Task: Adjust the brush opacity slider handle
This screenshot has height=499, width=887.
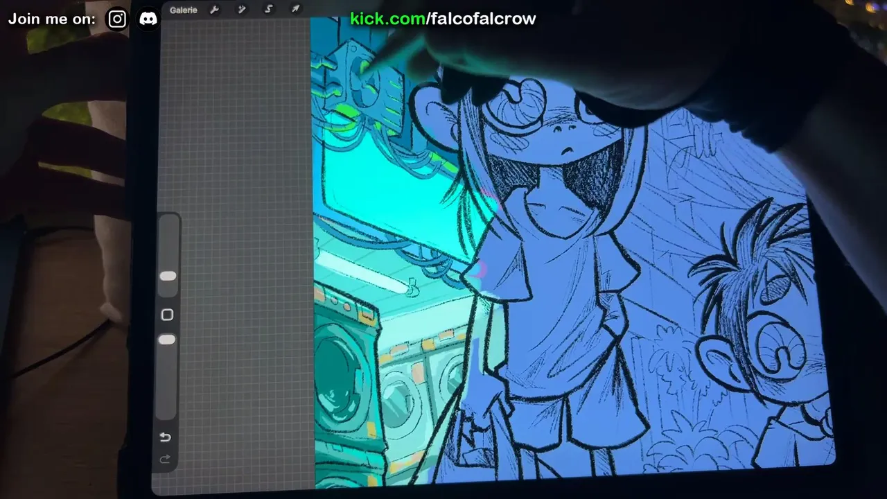Action: (167, 340)
